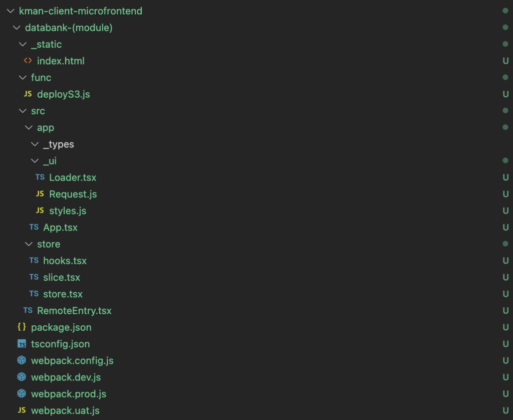The image size is (513, 420).
Task: Click the webpack icon beside webpack.prod.js
Action: click(22, 393)
